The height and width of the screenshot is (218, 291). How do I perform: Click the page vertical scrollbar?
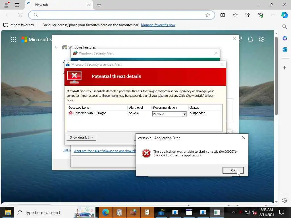(276, 76)
